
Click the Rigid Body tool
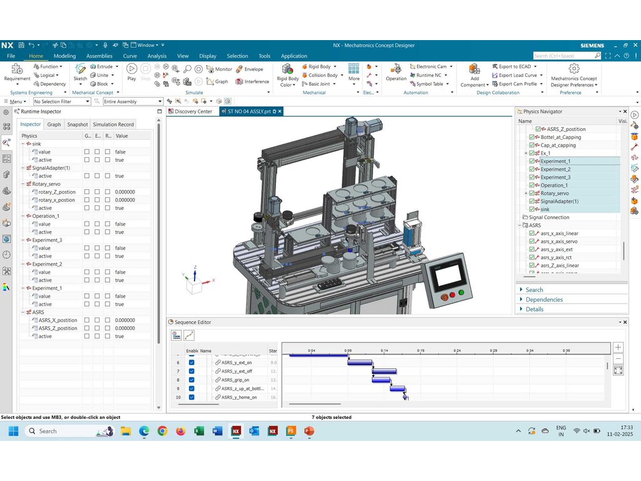316,66
